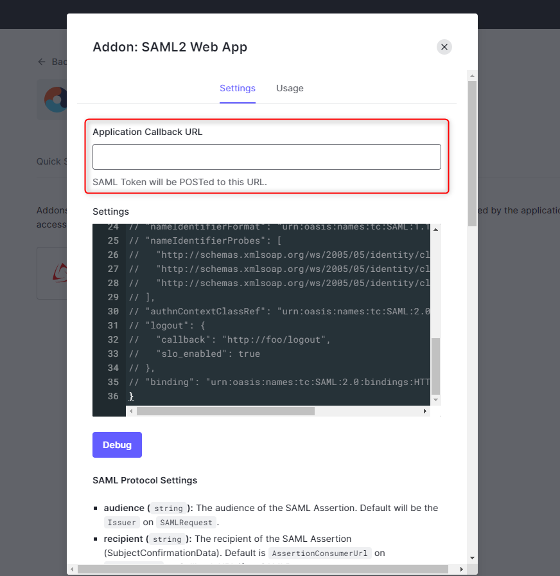Click the dialog's bottom scroll left arrow

tap(73, 569)
